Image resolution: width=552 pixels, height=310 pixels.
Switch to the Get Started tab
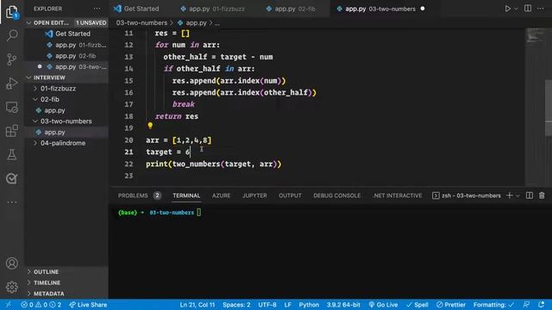(136, 9)
